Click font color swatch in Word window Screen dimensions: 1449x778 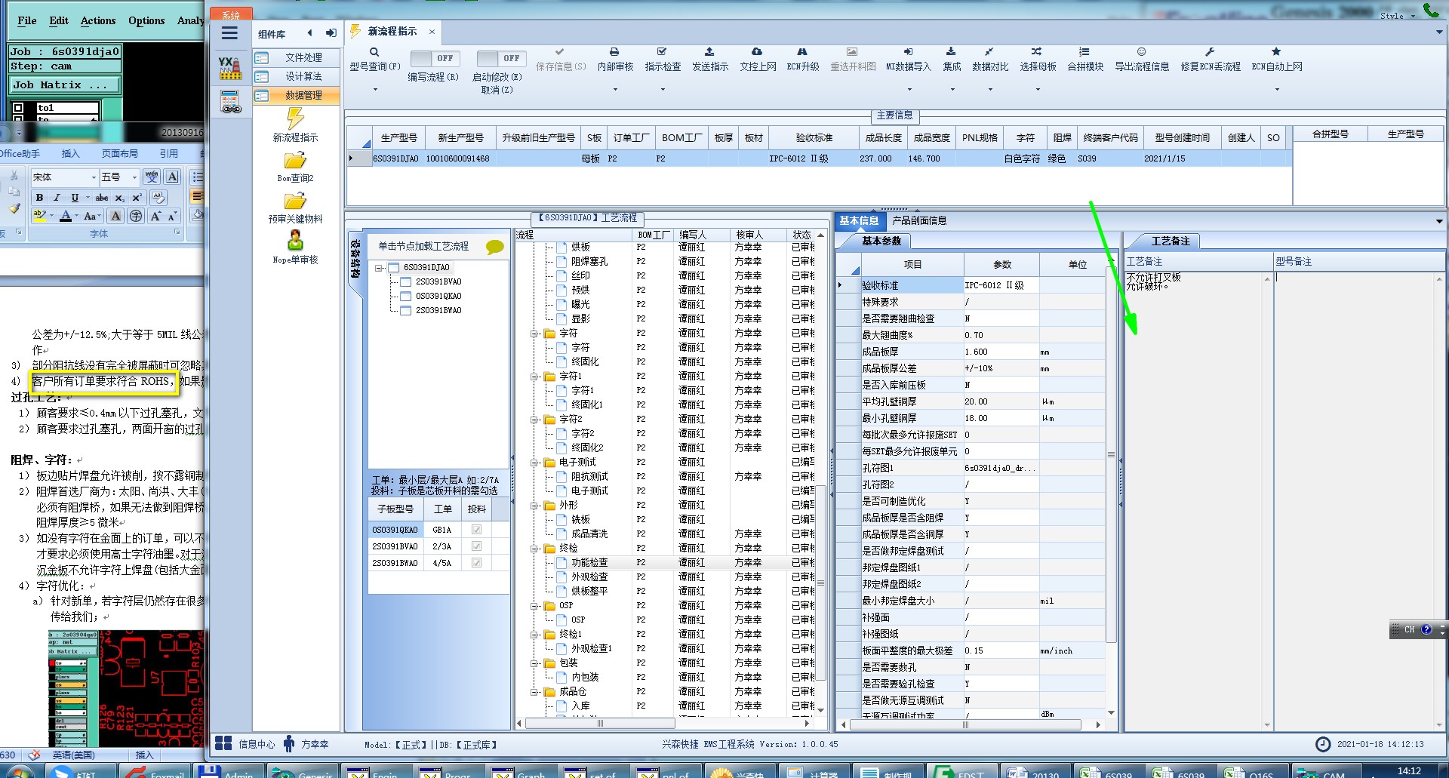(x=66, y=217)
